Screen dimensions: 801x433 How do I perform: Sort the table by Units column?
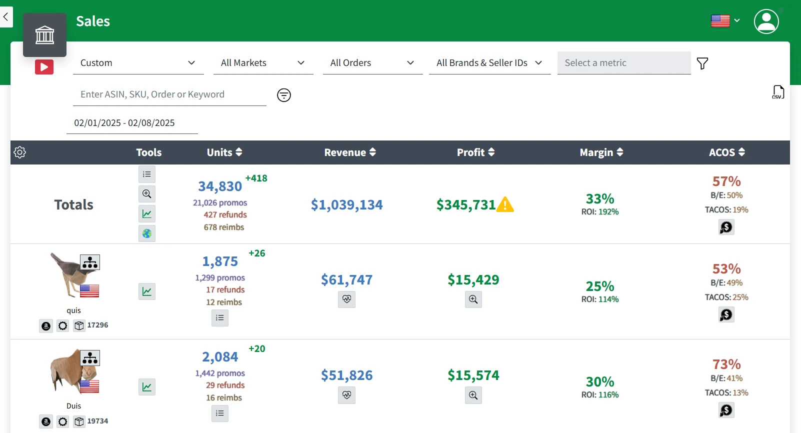click(x=224, y=152)
